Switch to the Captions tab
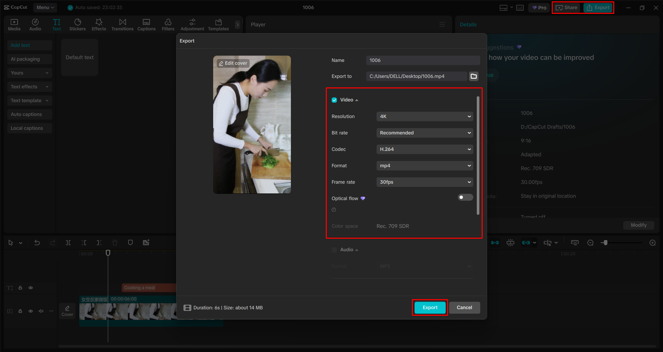The height and width of the screenshot is (352, 663). [146, 24]
